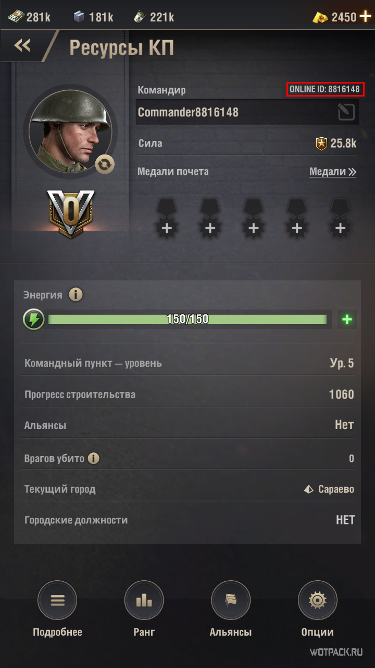Show info about Энергия
The height and width of the screenshot is (668, 375).
tap(76, 295)
